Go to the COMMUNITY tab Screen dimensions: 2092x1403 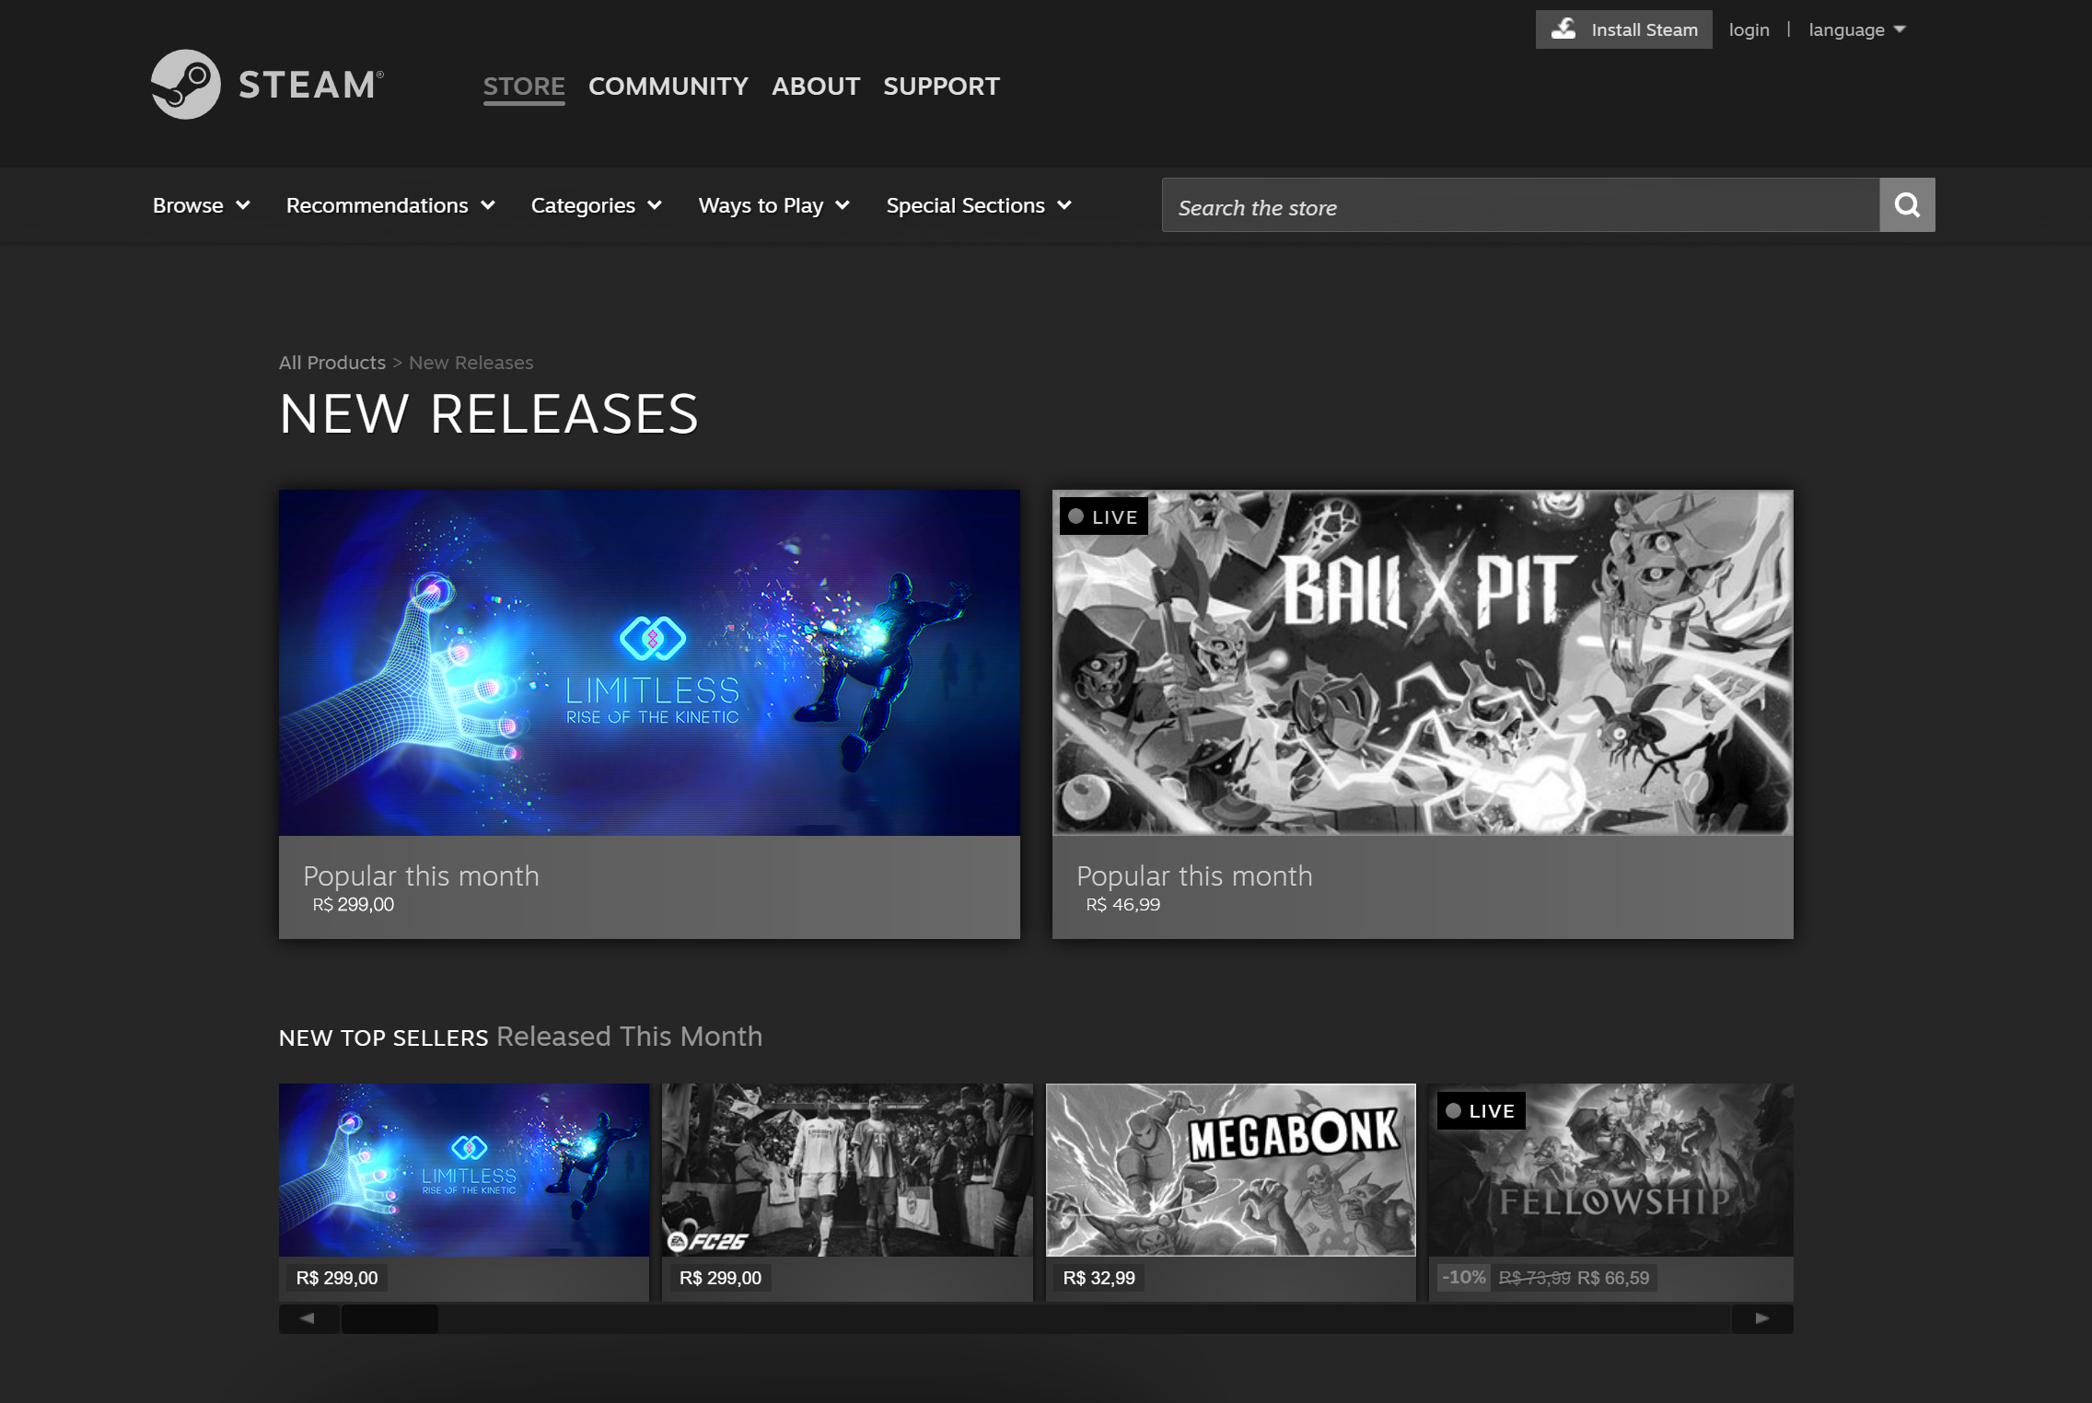tap(668, 87)
